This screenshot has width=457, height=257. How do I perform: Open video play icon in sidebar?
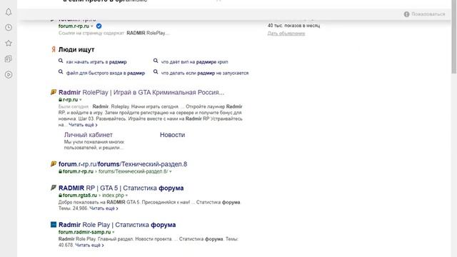pyautogui.click(x=9, y=74)
